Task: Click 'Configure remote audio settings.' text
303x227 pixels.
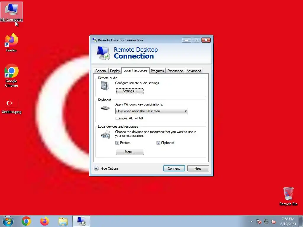Action: [x=138, y=83]
